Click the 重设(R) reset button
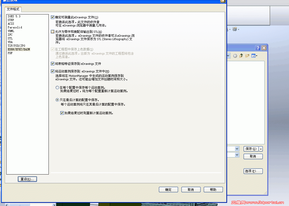 point(27,179)
